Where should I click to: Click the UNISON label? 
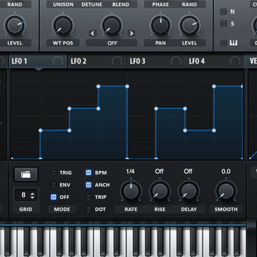63,4
